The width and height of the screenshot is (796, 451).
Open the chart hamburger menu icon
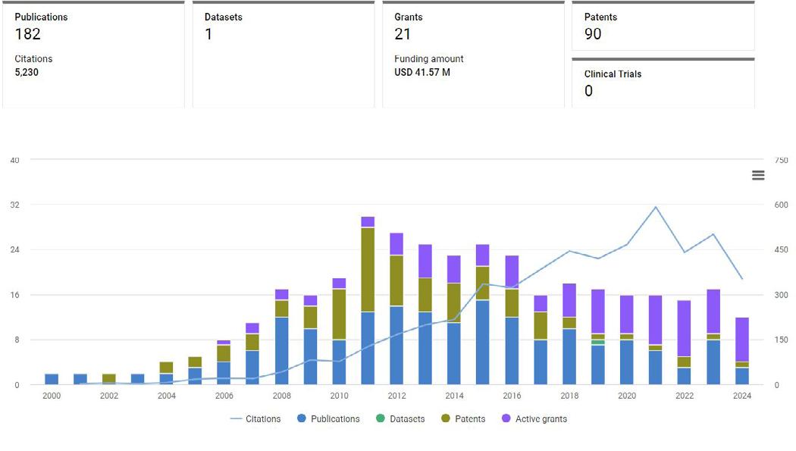(x=758, y=175)
